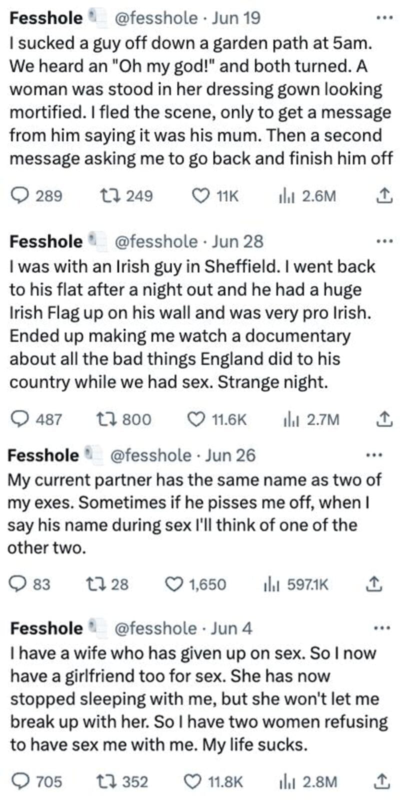Like the Jun 19 tweet with 11K likes
This screenshot has width=400, height=800.
pyautogui.click(x=200, y=195)
